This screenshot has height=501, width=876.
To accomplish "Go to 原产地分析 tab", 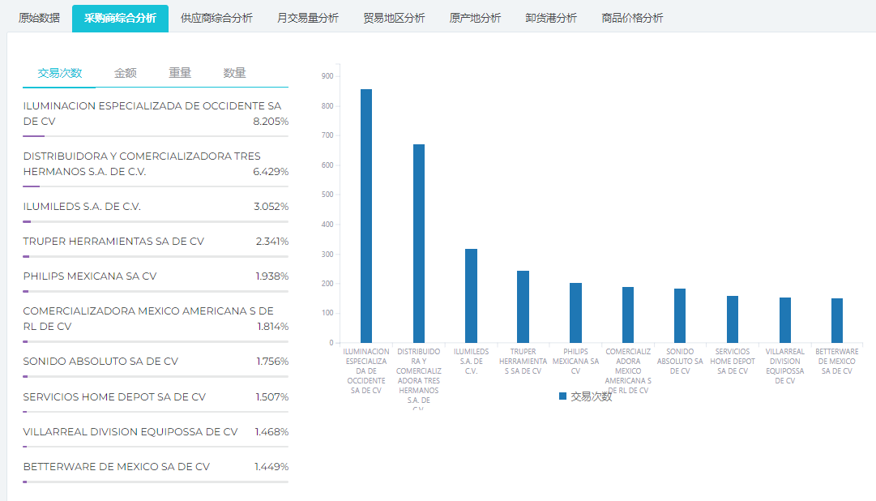I will [x=475, y=18].
